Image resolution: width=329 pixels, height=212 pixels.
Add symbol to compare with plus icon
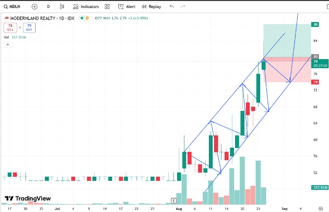(35, 7)
